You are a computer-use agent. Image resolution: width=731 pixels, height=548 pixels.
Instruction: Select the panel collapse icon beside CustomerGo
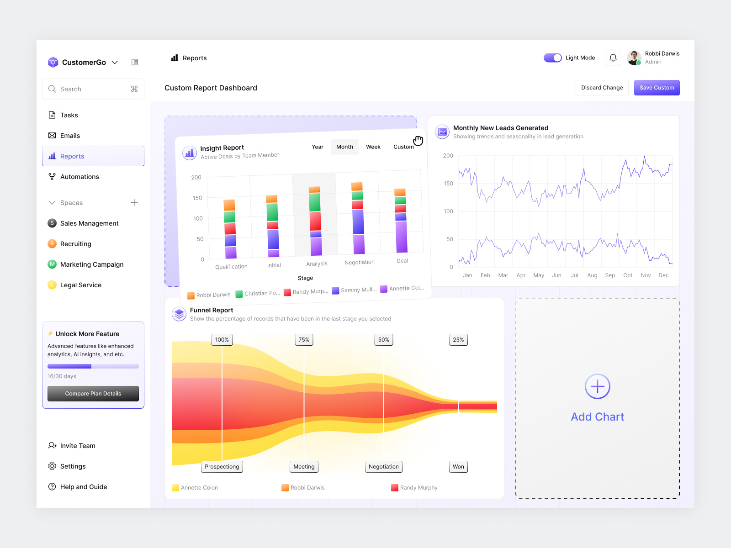134,62
